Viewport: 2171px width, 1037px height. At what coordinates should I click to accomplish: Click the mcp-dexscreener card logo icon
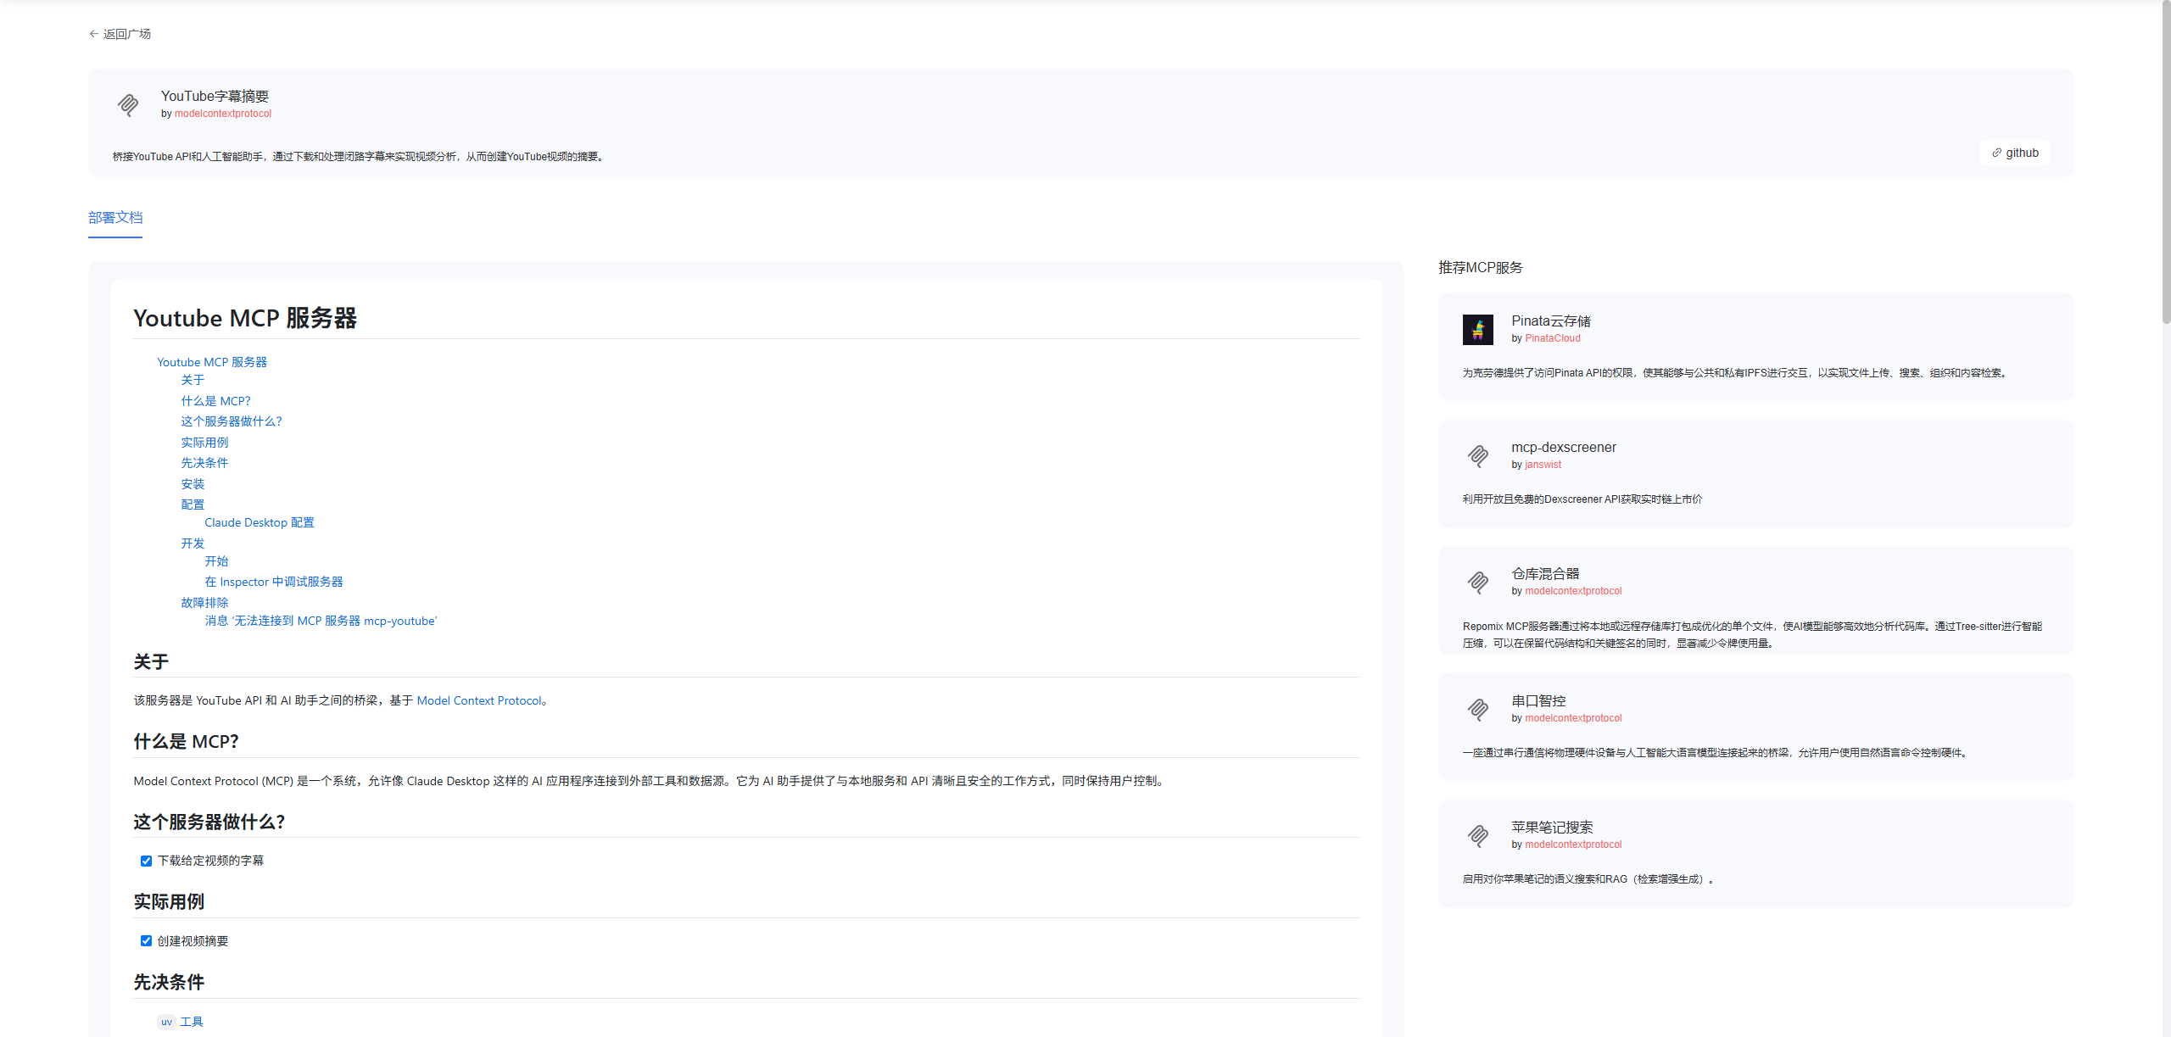click(1477, 456)
